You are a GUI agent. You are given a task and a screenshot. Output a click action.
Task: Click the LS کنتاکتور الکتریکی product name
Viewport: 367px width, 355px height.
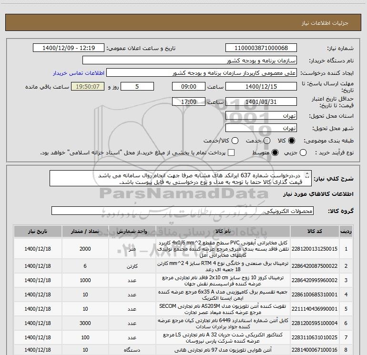click(223, 337)
